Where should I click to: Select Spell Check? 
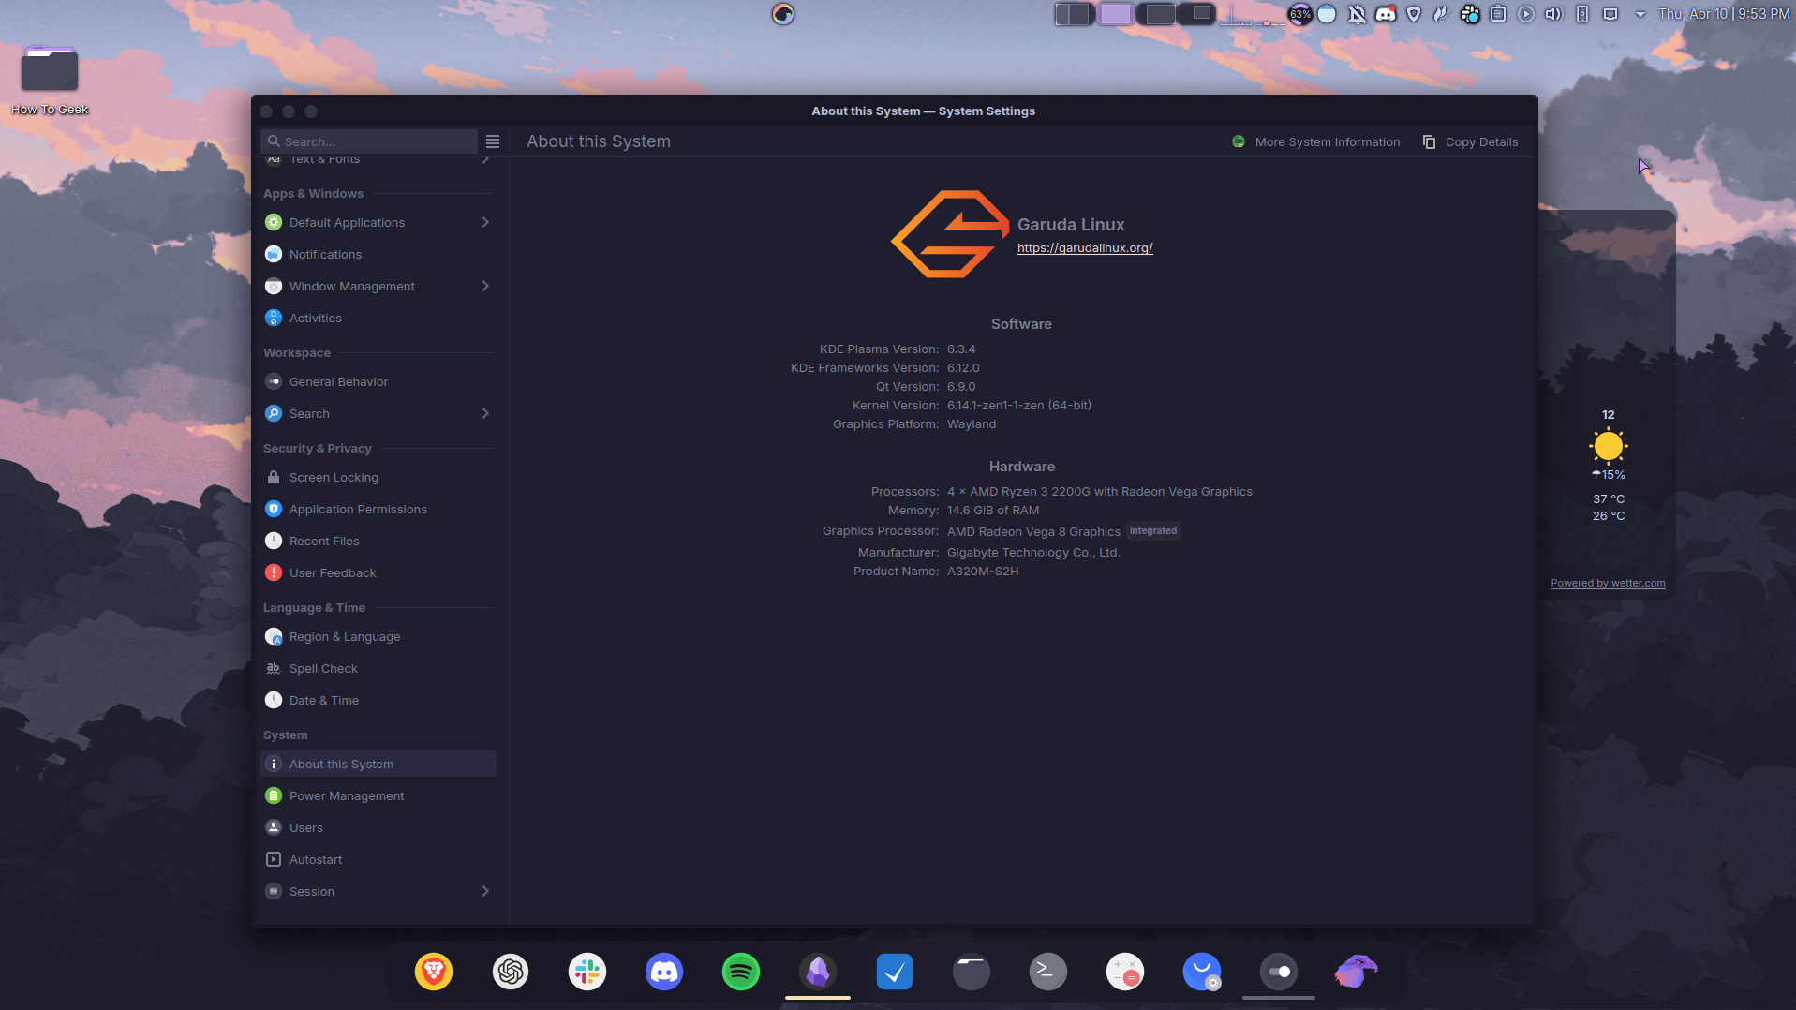[378, 668]
